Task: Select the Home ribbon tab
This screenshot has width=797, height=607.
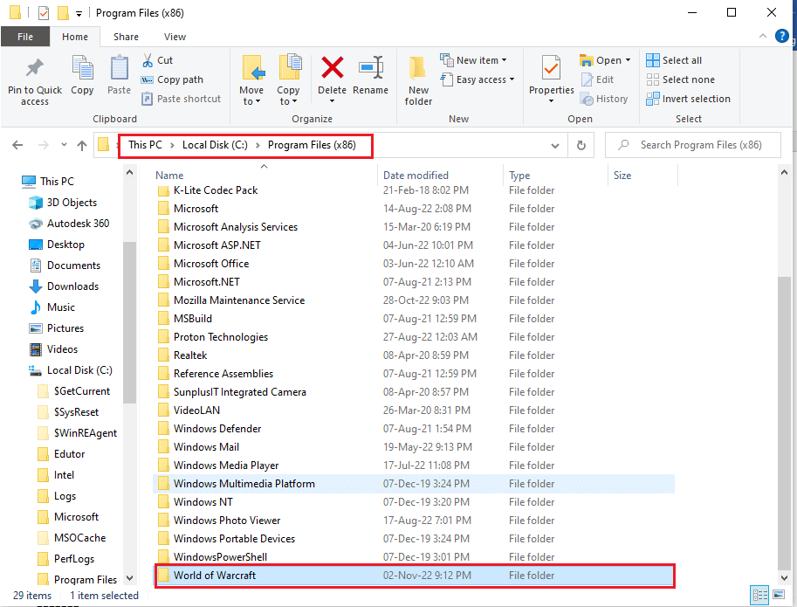Action: pos(75,37)
